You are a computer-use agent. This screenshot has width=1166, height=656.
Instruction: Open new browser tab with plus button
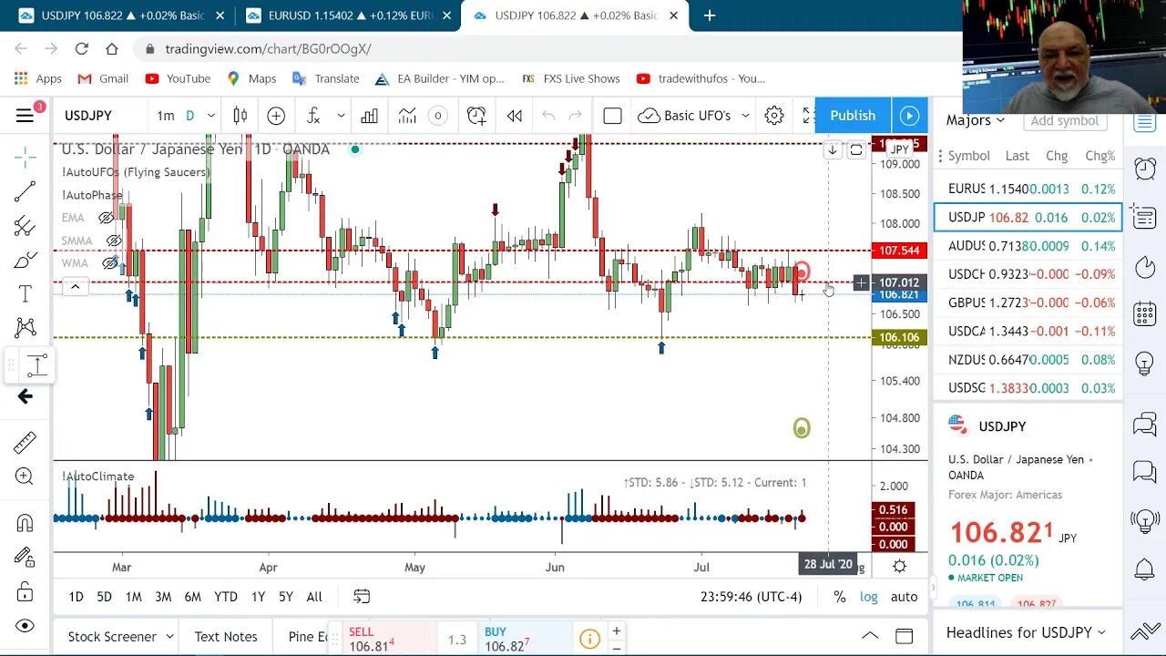click(x=710, y=15)
